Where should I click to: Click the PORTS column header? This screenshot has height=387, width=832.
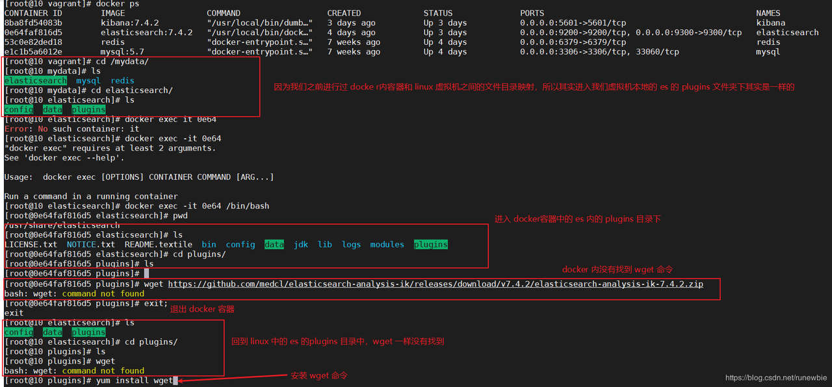coord(532,13)
